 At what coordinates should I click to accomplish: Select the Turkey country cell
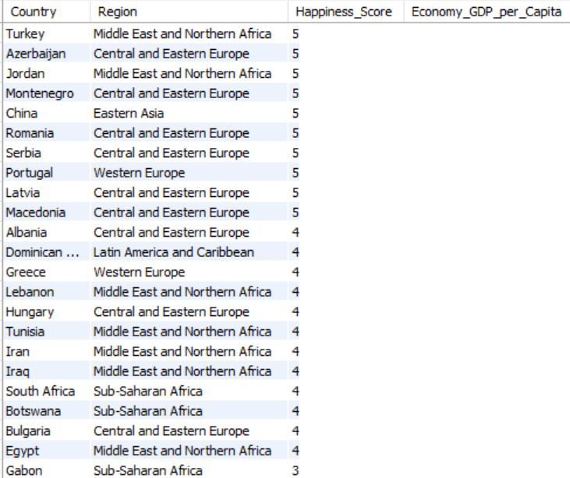(x=23, y=35)
